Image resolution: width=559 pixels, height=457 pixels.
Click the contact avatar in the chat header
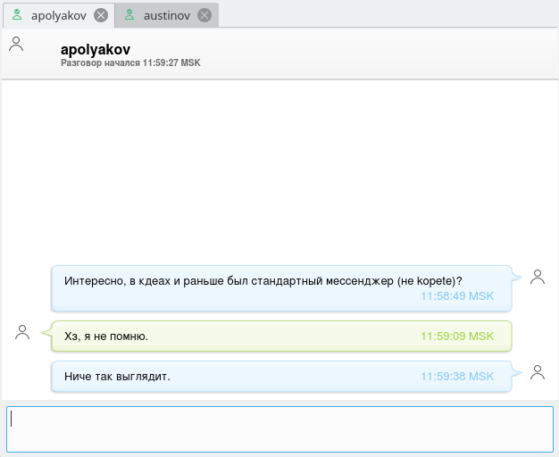[16, 45]
